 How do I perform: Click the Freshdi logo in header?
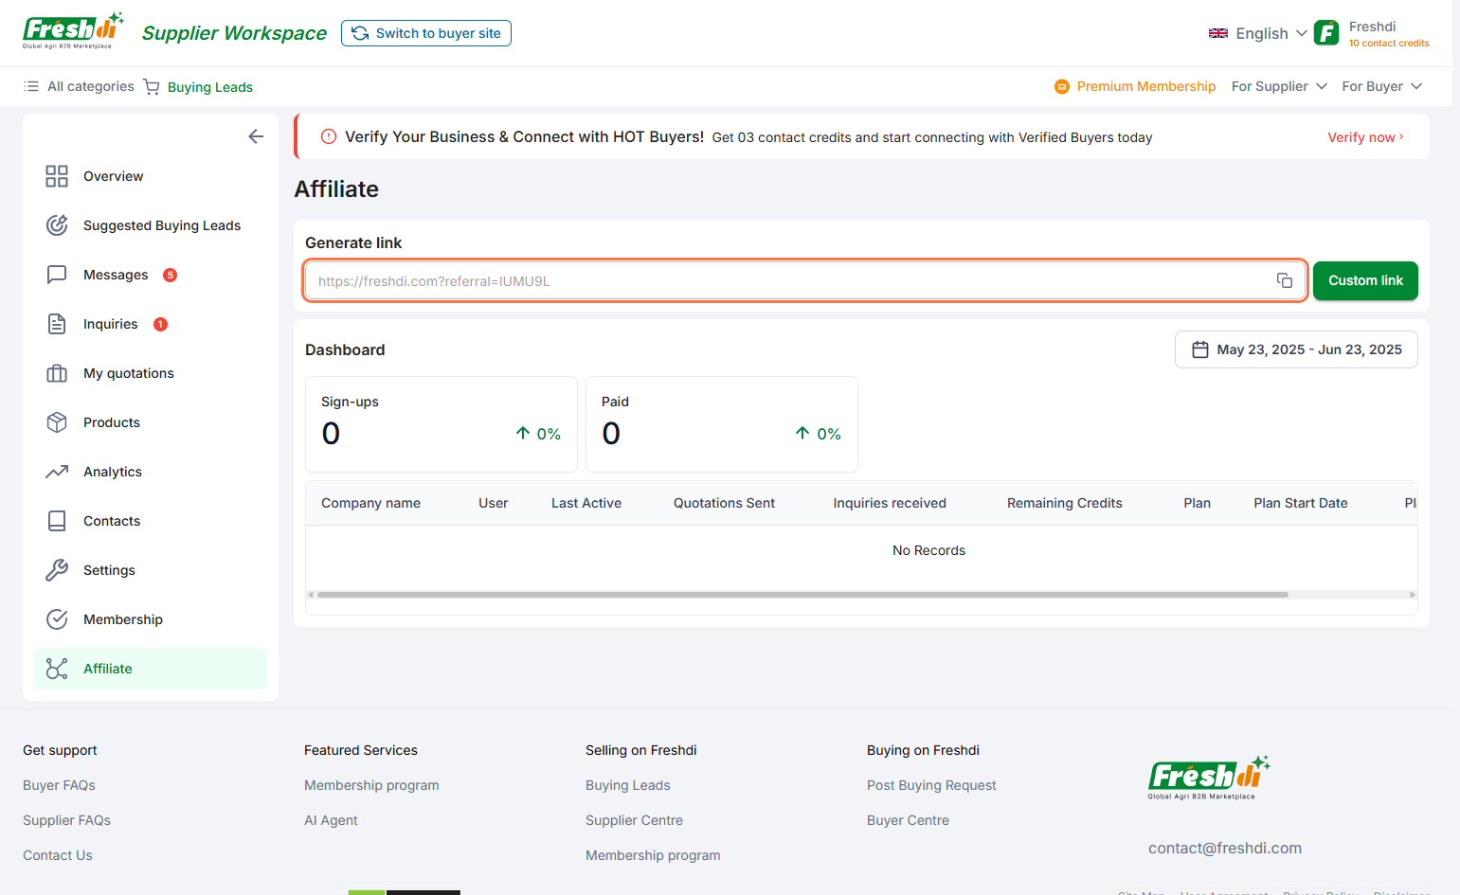[73, 32]
